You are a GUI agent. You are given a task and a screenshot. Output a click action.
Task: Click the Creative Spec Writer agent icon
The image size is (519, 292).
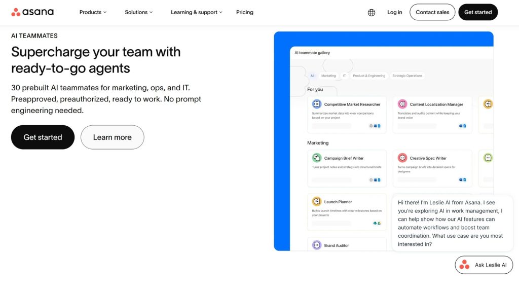coord(402,158)
